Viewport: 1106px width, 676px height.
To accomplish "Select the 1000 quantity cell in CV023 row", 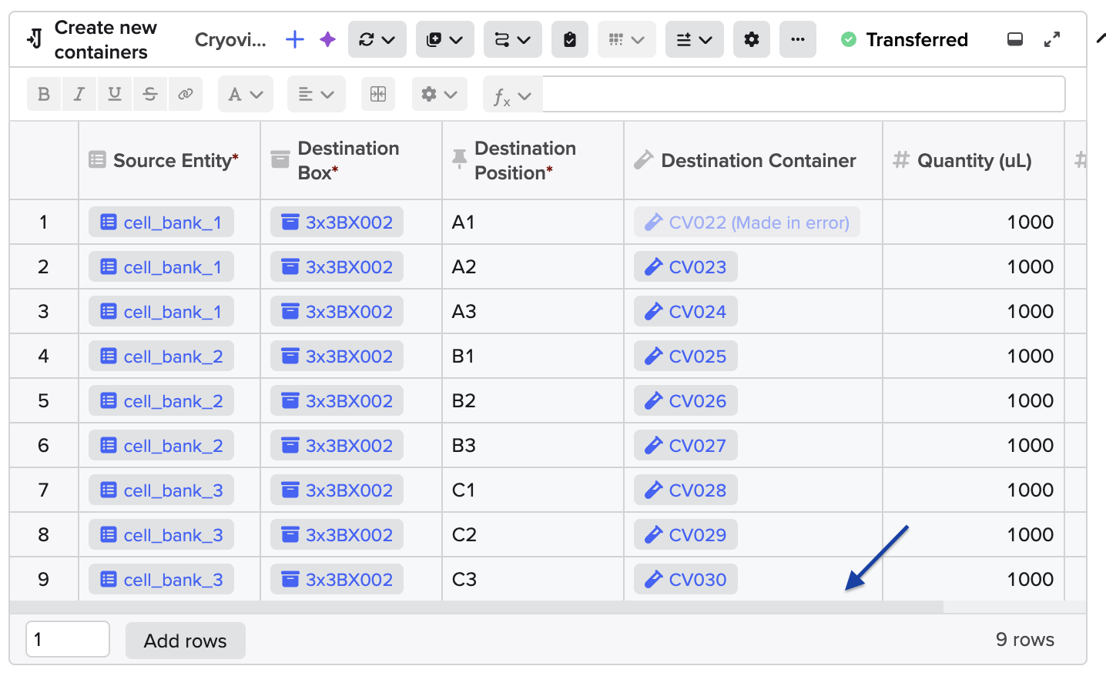I will 974,267.
